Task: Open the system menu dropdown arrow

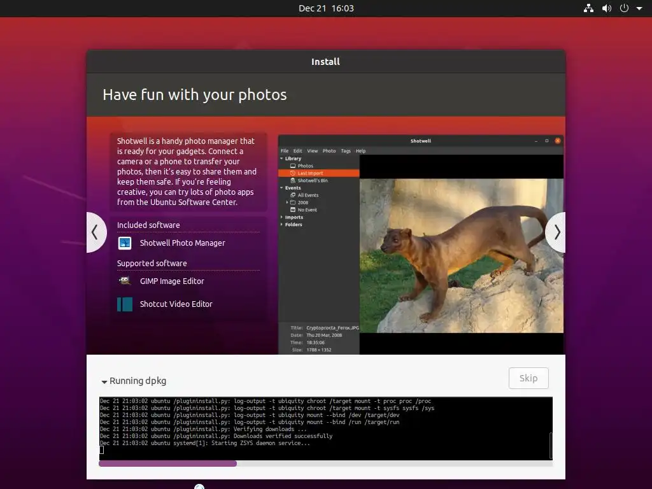Action: 639,8
